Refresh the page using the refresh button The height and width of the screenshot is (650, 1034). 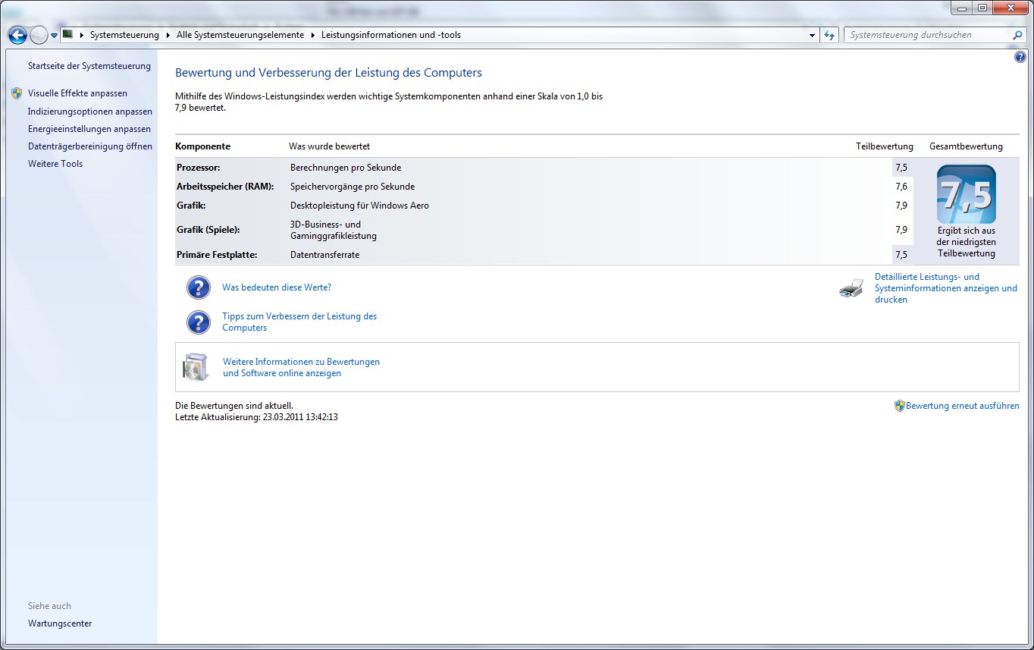[x=829, y=35]
